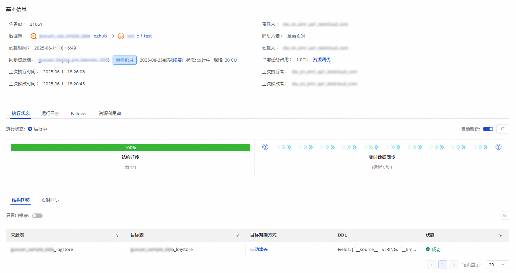Click the 实时数据同步 arrow flow indicator

[x=382, y=147]
